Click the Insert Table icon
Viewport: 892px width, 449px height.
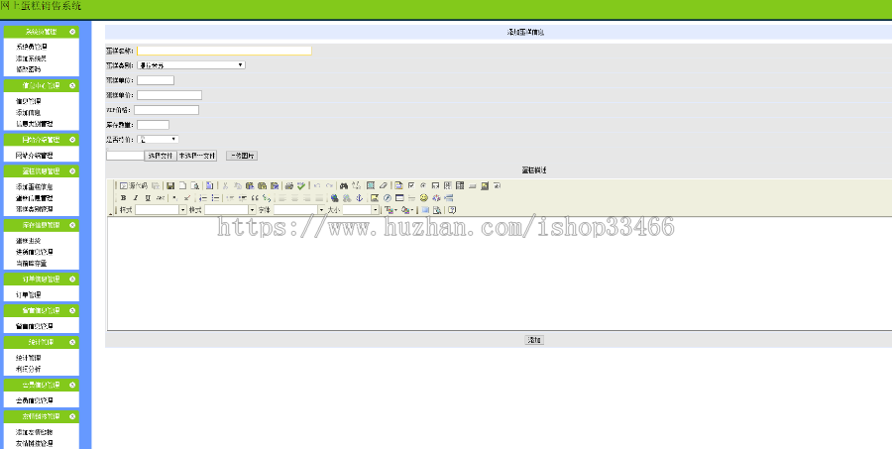pos(399,198)
